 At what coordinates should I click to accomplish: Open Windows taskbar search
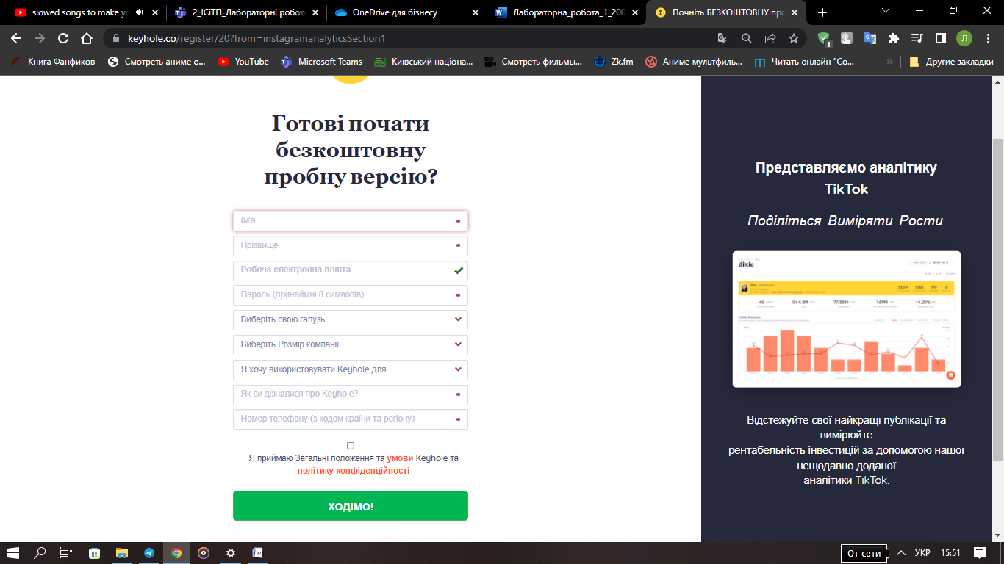(x=40, y=553)
